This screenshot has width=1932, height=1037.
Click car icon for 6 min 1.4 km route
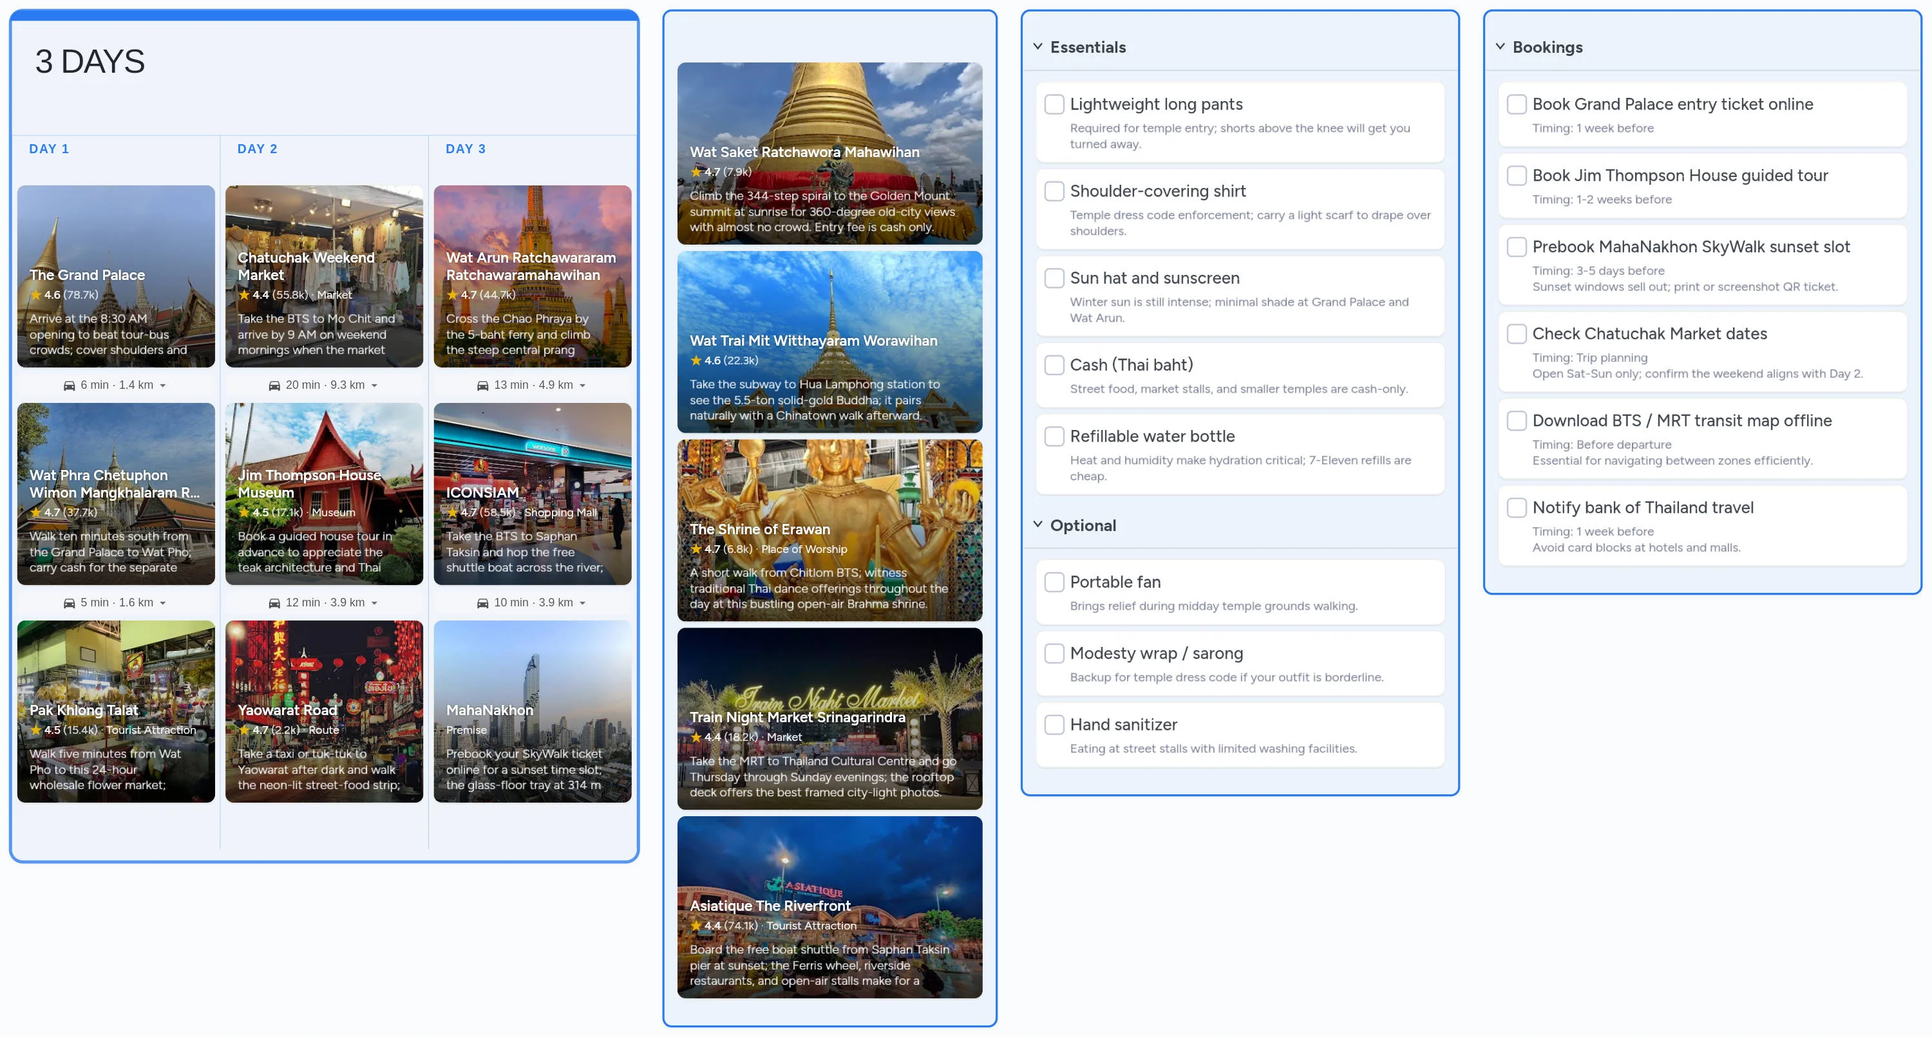pos(69,386)
